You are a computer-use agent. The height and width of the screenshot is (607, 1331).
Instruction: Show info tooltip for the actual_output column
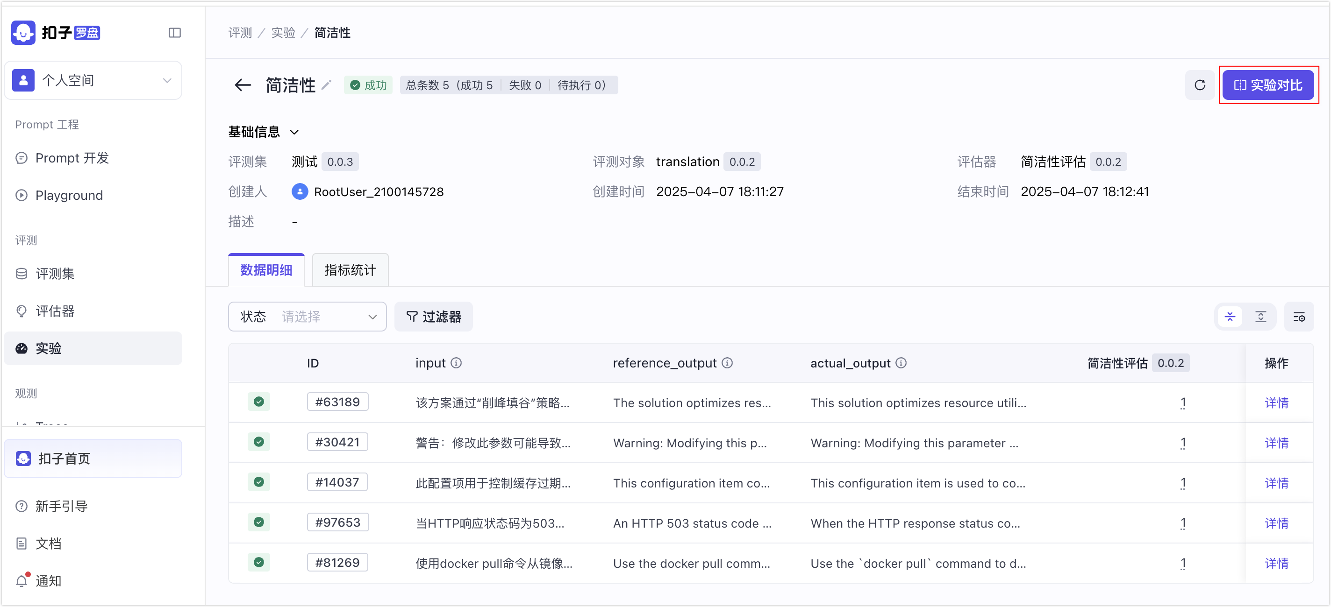click(x=901, y=363)
